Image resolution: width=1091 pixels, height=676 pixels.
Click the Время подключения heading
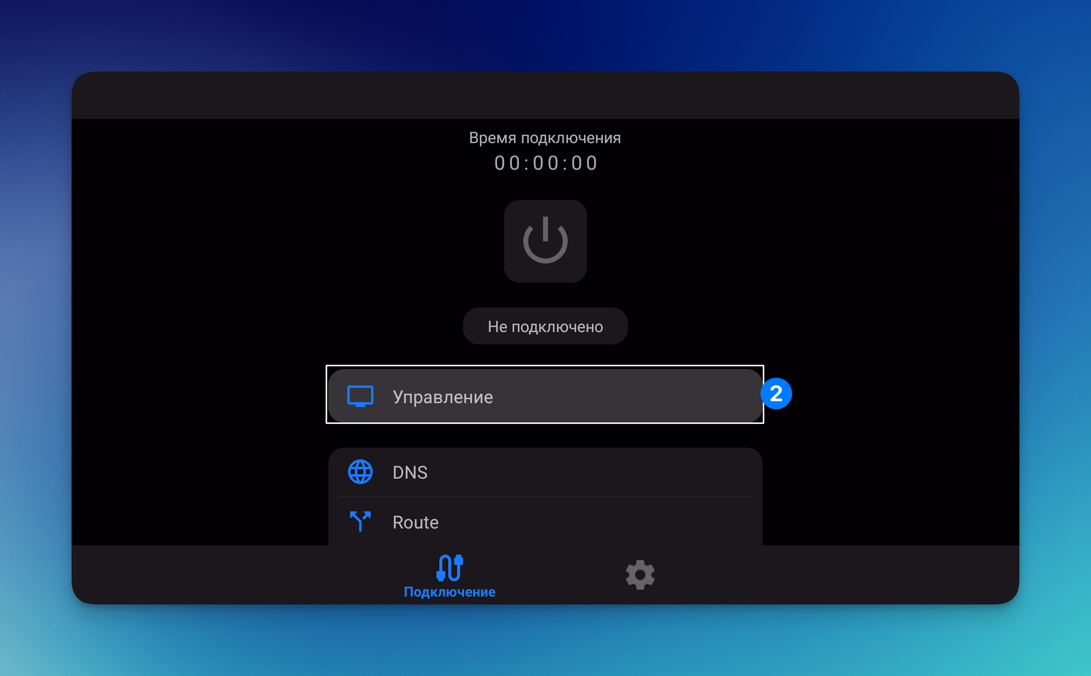tap(545, 138)
